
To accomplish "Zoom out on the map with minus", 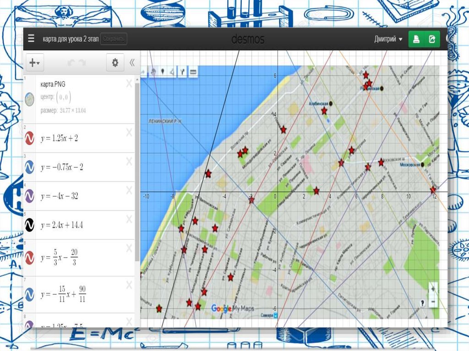I will 433,302.
